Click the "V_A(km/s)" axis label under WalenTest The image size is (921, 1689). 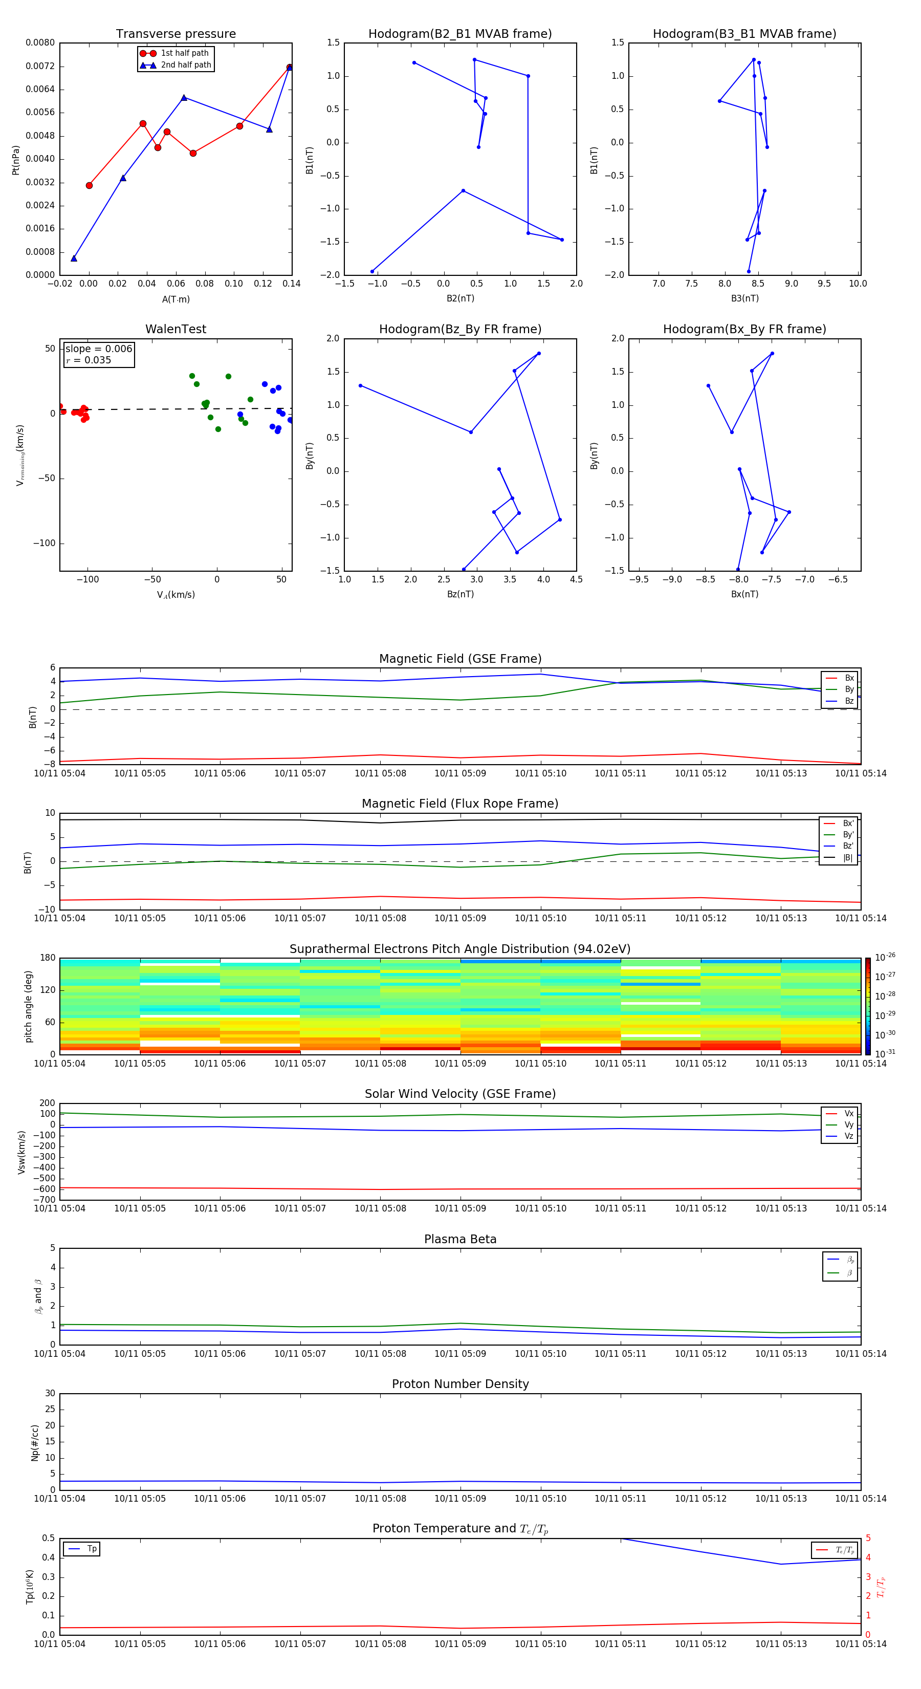pos(176,595)
